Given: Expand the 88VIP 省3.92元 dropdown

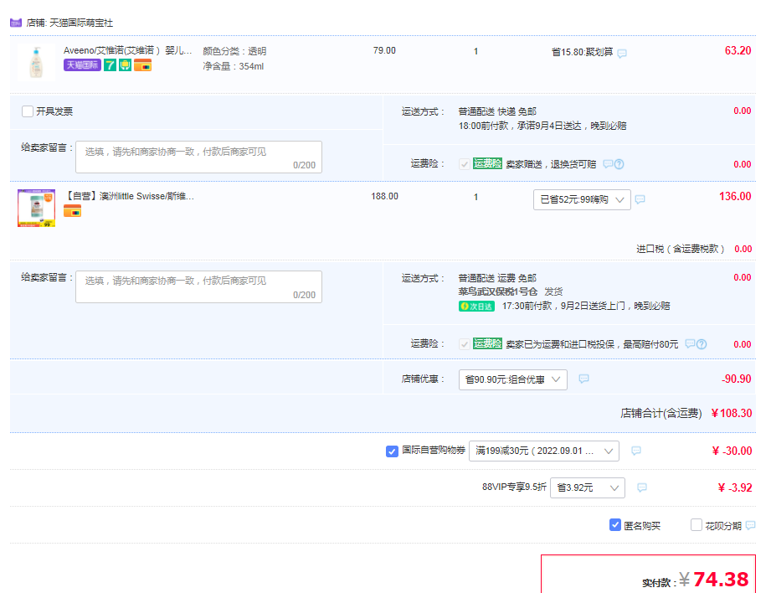Looking at the screenshot, I should click(x=588, y=487).
